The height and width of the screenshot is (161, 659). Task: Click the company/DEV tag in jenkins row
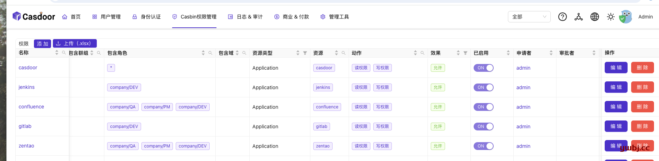124,87
